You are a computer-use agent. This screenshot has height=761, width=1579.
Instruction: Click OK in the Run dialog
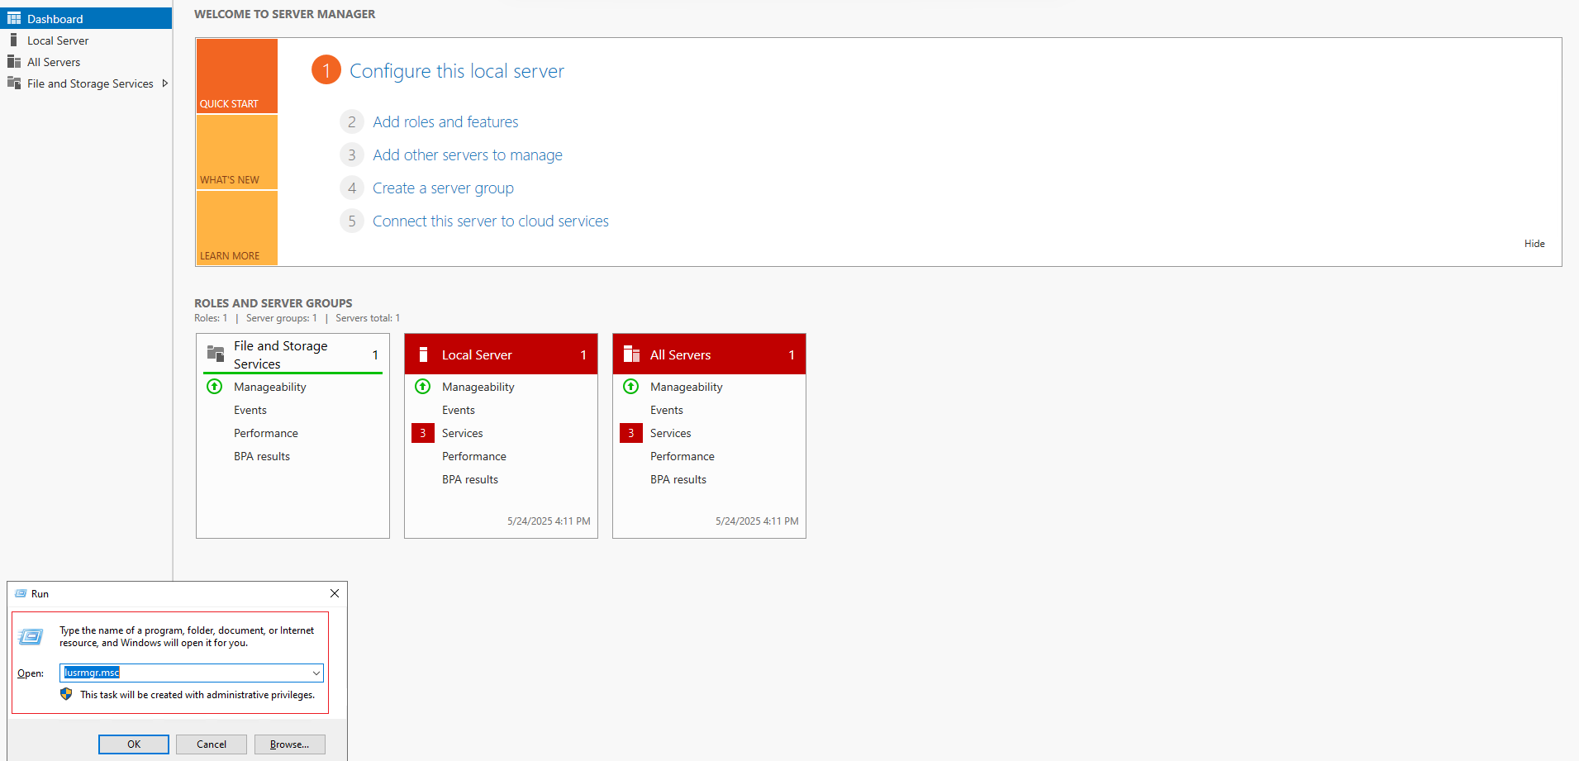[x=134, y=744]
